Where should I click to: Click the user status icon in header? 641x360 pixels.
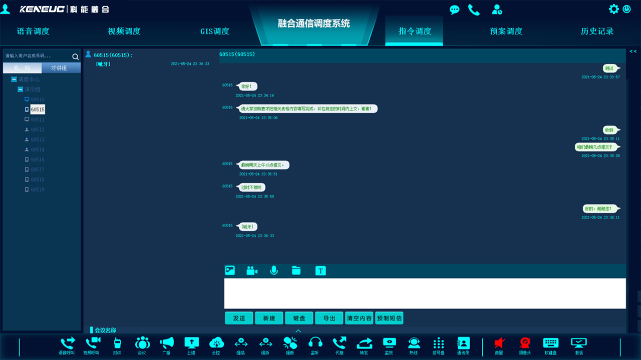pyautogui.click(x=497, y=9)
